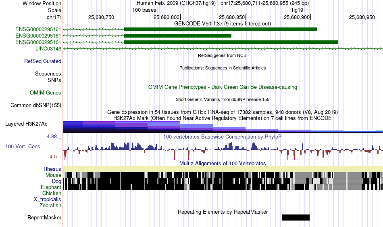Select the longest ENSG00000295161 green exon bar
This screenshot has width=383, height=227.
click(x=231, y=42)
